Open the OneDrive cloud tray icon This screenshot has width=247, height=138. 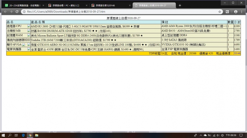tap(205, 135)
